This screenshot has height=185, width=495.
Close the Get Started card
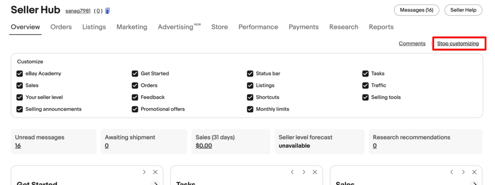pyautogui.click(x=155, y=172)
